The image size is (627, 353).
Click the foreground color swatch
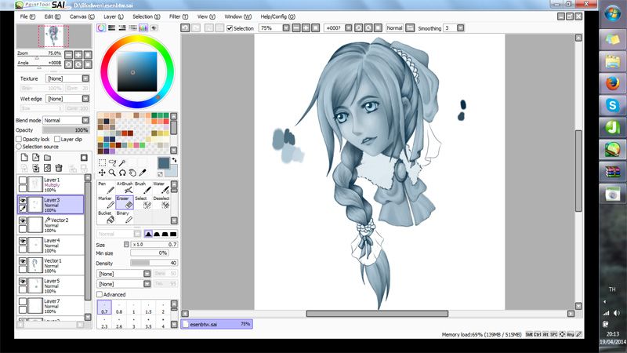163,163
